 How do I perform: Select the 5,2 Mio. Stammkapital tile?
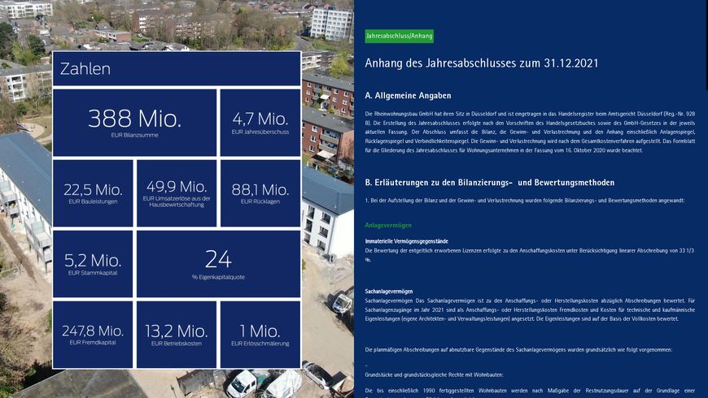[93, 264]
